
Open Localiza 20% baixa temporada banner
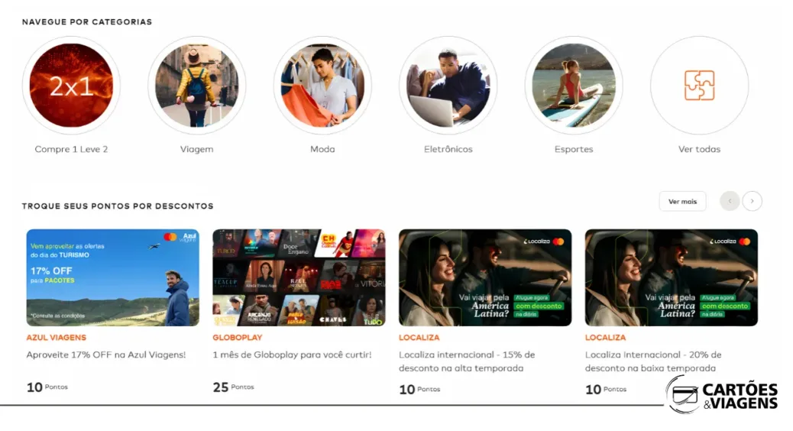click(x=672, y=277)
